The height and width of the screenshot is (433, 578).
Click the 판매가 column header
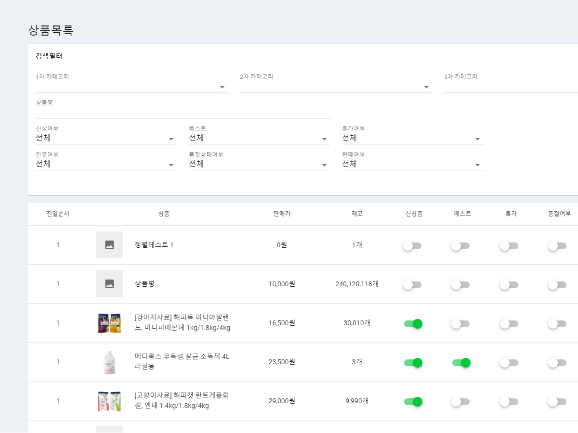282,214
